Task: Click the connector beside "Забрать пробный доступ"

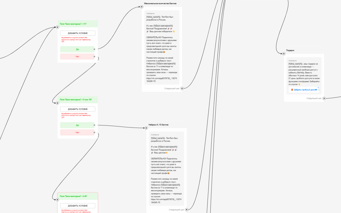Action: click(319, 90)
